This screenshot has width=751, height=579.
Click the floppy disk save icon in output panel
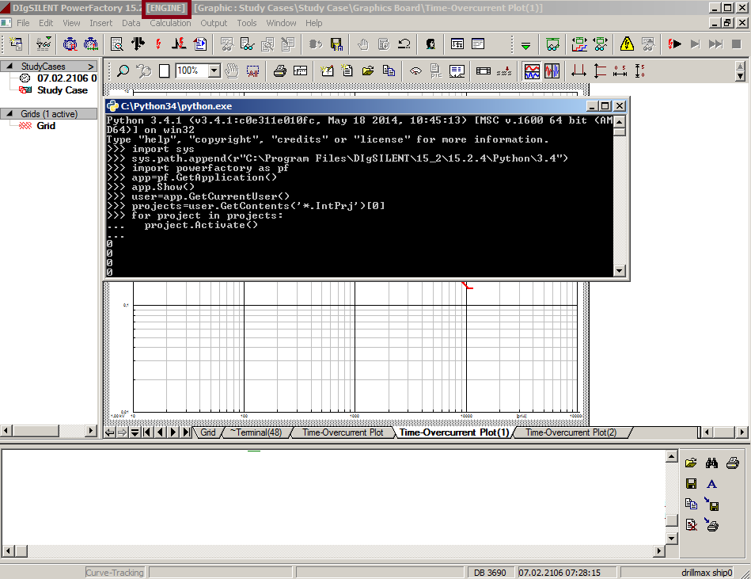[x=691, y=484]
